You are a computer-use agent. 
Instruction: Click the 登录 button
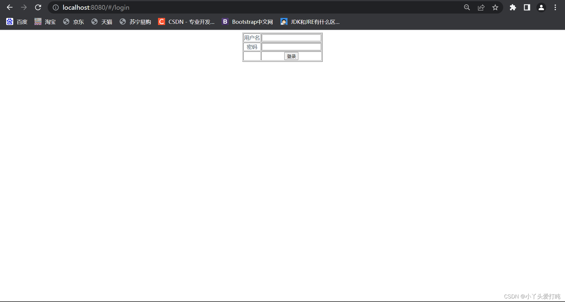(291, 56)
